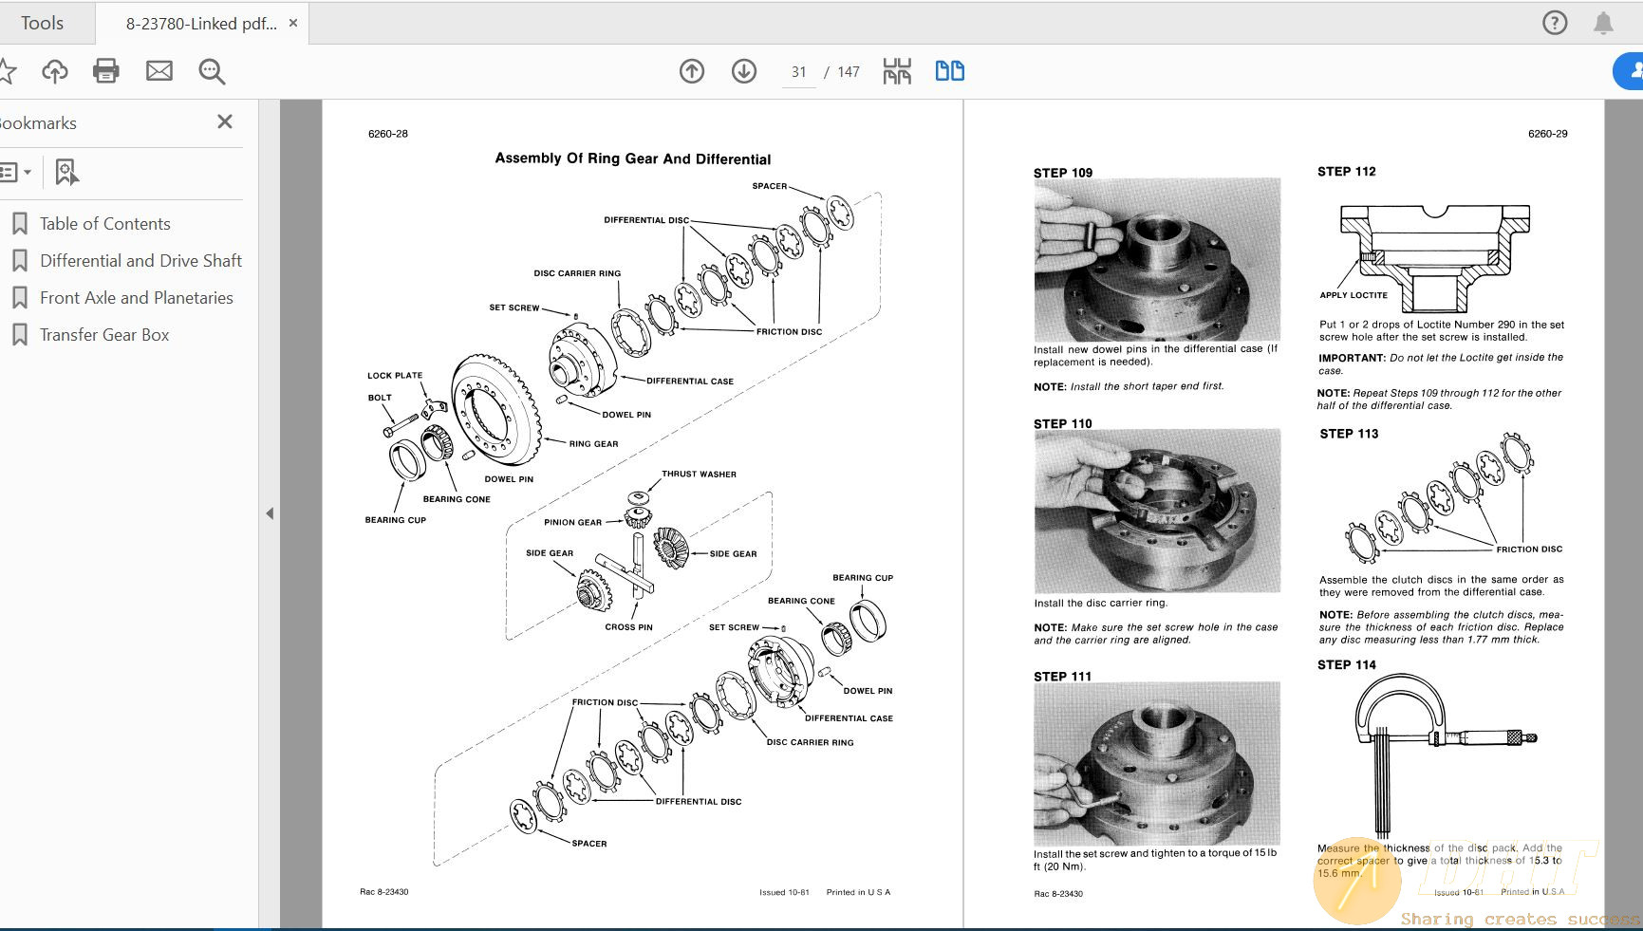
Task: Open the Print dialog
Action: tap(105, 70)
